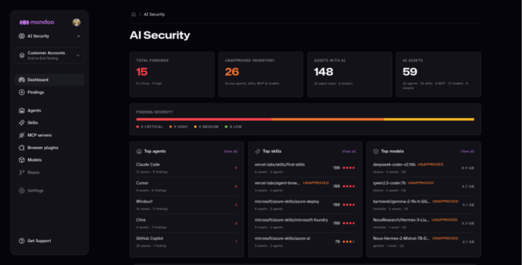This screenshot has width=522, height=265.
Task: Click the Top models cube icon
Action: click(376, 151)
